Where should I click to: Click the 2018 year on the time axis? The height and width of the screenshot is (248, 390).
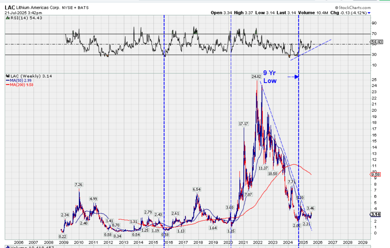(x=198, y=242)
